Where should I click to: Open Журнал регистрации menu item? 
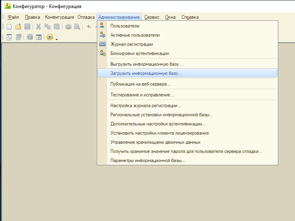[x=132, y=44]
